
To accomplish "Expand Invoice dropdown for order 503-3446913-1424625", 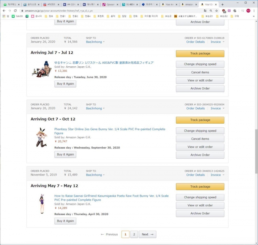I will point(218,175).
